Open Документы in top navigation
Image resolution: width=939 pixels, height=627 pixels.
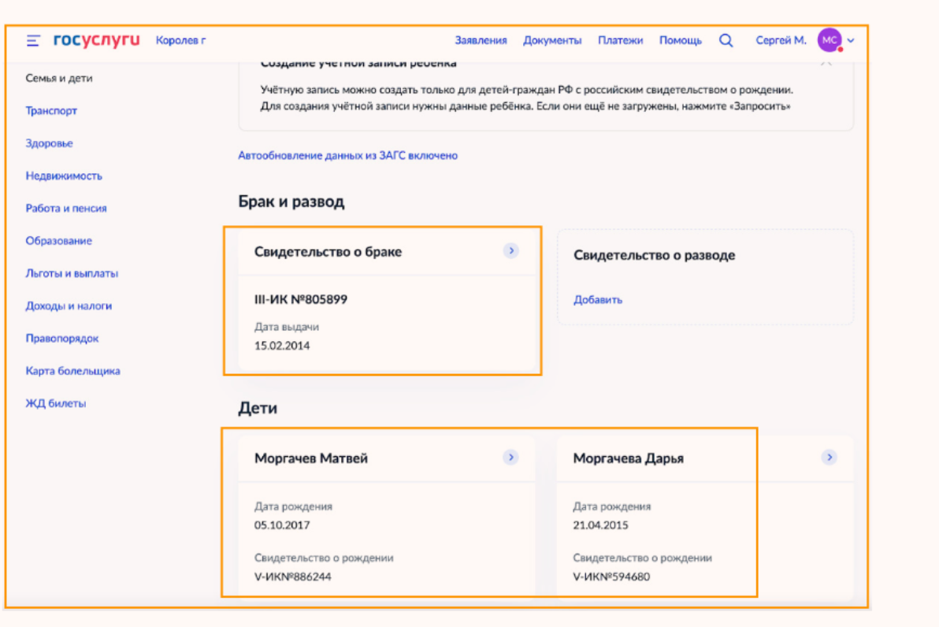coord(552,40)
